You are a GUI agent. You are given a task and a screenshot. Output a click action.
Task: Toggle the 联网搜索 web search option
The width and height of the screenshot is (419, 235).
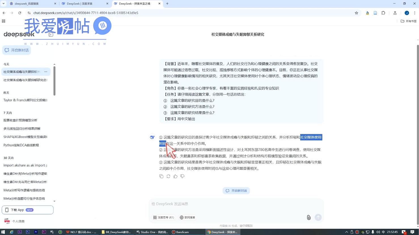tap(187, 217)
